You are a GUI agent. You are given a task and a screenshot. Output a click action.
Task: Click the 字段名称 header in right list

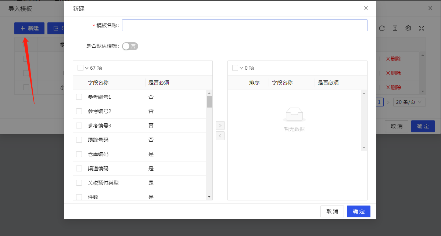[282, 83]
